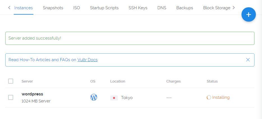Click the Installing status text
The width and height of the screenshot is (262, 119).
pyautogui.click(x=221, y=97)
